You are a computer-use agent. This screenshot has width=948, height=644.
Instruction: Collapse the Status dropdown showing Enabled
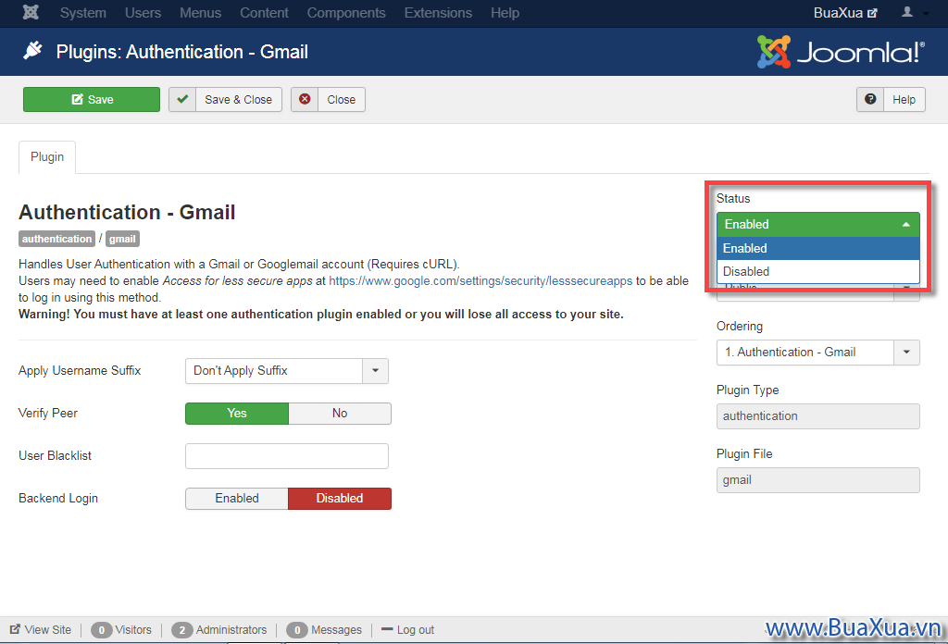click(818, 224)
